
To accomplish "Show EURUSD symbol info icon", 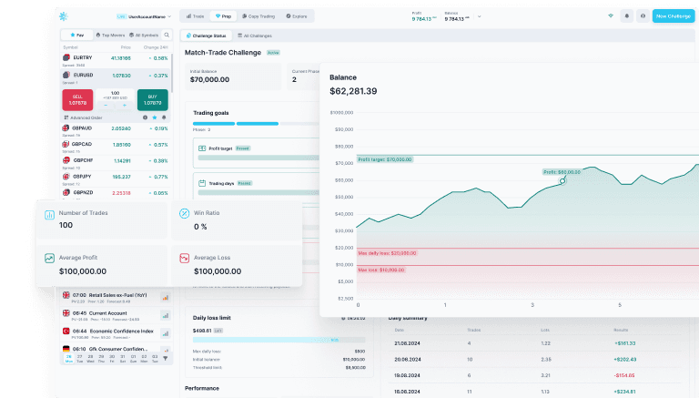I will coord(145,117).
